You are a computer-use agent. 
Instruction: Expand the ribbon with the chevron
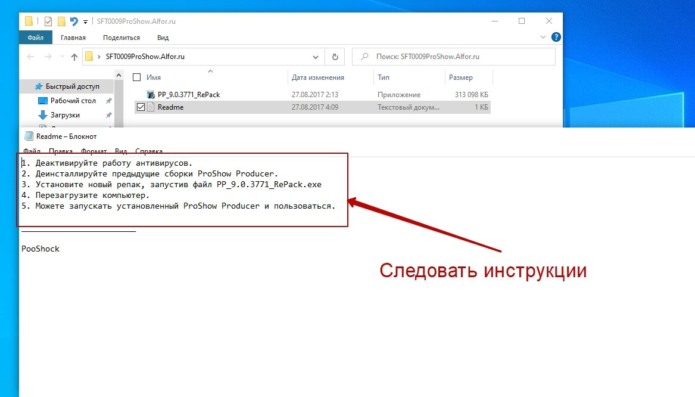click(x=543, y=38)
